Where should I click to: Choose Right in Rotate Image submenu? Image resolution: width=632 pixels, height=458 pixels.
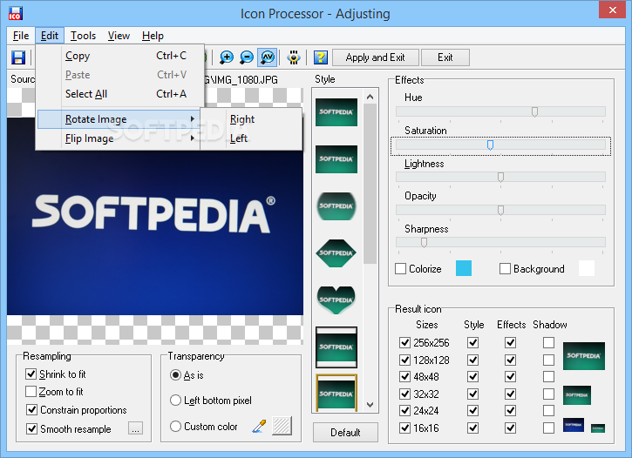[251, 119]
